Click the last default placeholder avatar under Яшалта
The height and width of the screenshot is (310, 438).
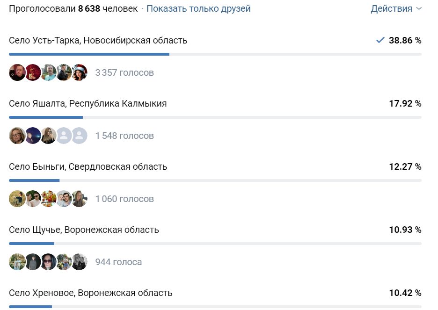click(x=80, y=136)
